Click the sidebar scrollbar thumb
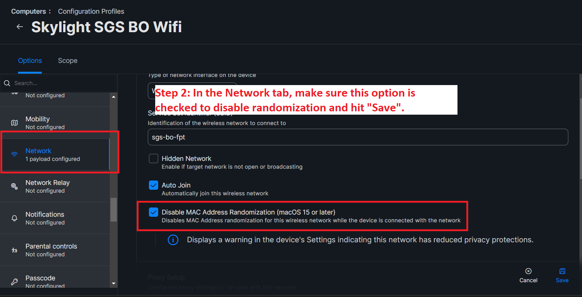This screenshot has height=297, width=582. tap(114, 209)
